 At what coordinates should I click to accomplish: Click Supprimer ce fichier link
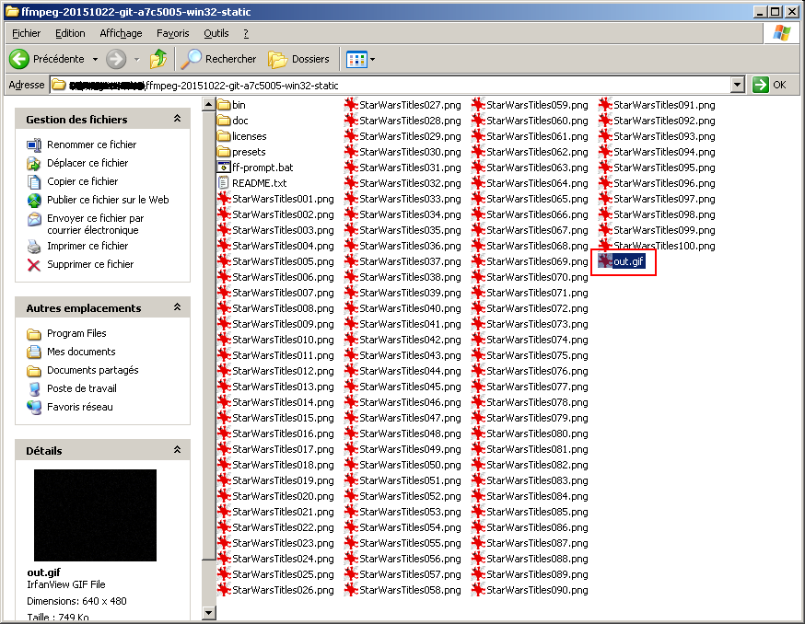(90, 264)
